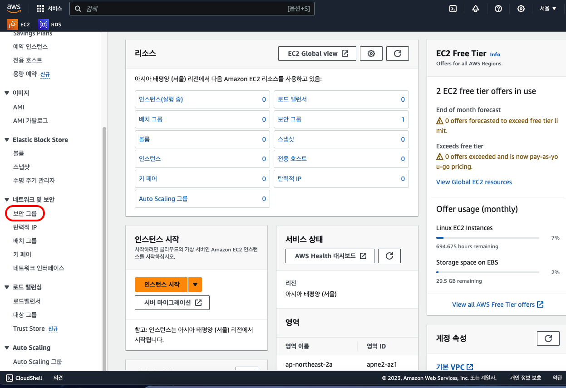Click the AWS logo home icon

[15, 8]
